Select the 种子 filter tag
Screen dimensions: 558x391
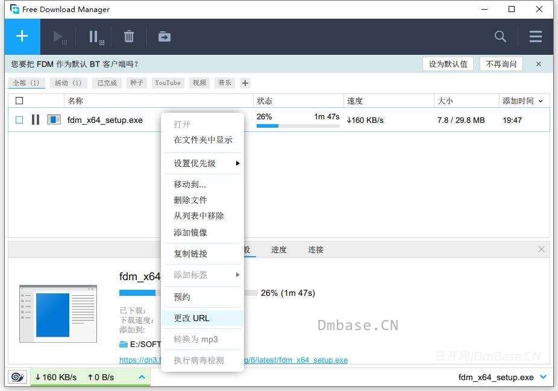click(137, 83)
